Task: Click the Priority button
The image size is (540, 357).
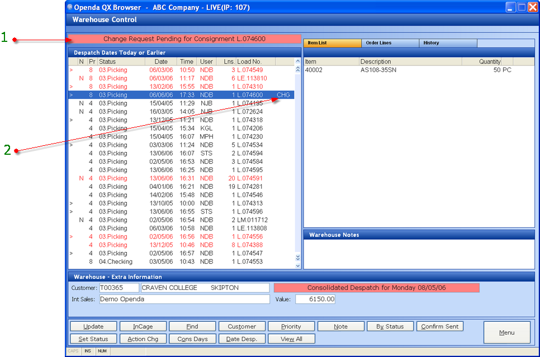Action: (291, 326)
